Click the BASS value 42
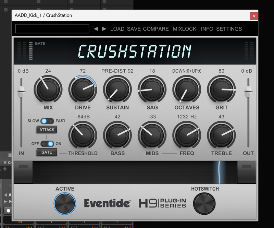This screenshot has width=274, height=228. pyautogui.click(x=117, y=117)
